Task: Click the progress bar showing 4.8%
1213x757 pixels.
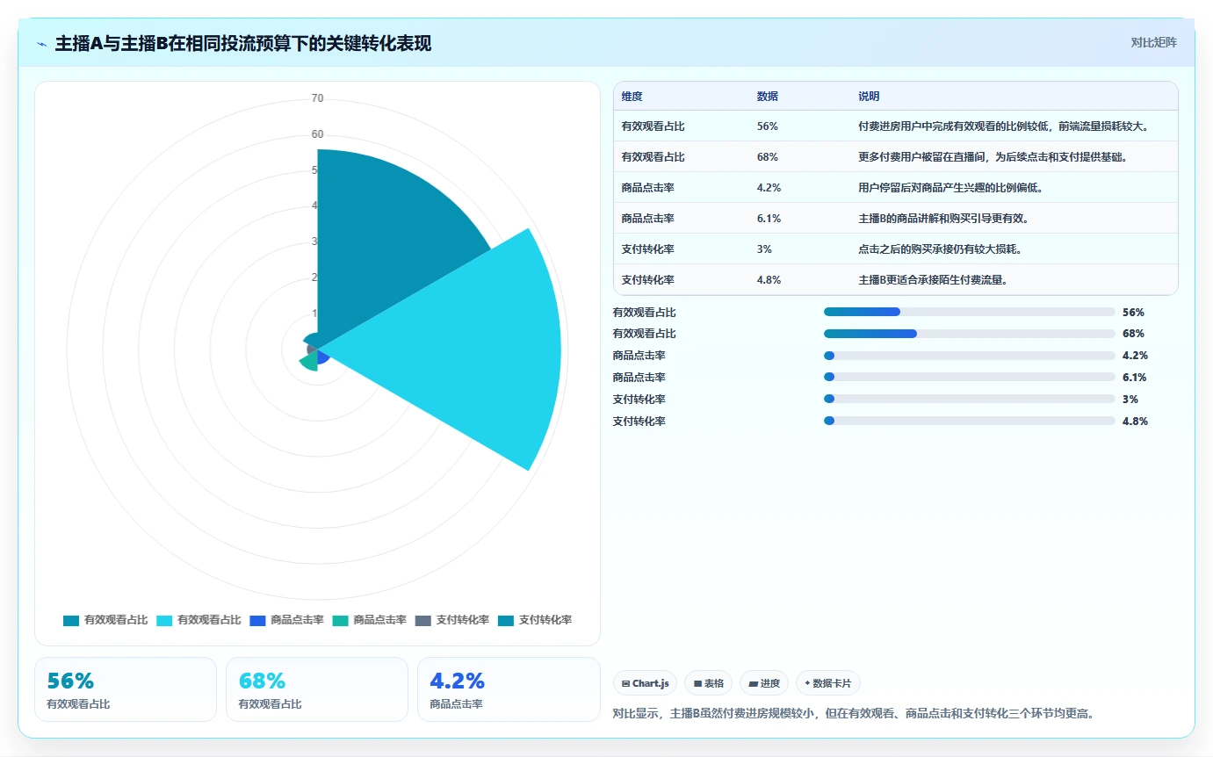Action: [x=969, y=421]
